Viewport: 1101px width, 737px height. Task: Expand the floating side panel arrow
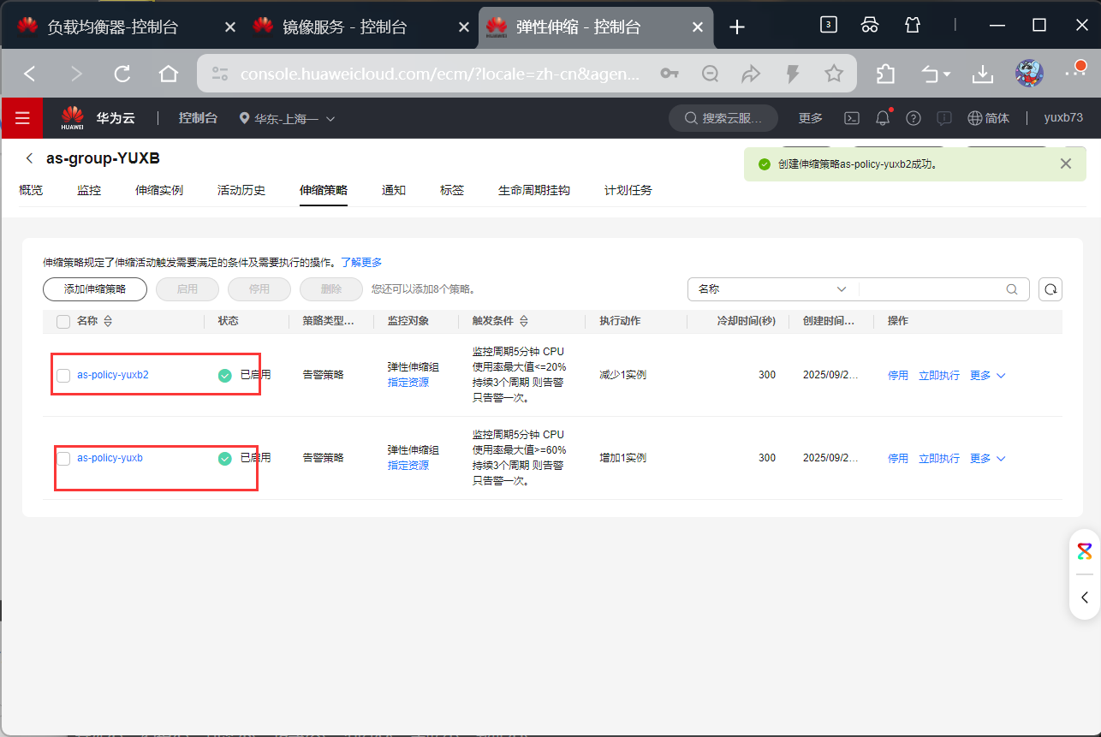[1085, 597]
